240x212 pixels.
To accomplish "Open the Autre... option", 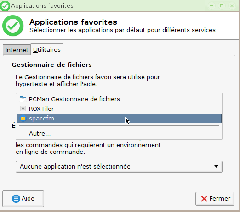I will [x=119, y=134].
